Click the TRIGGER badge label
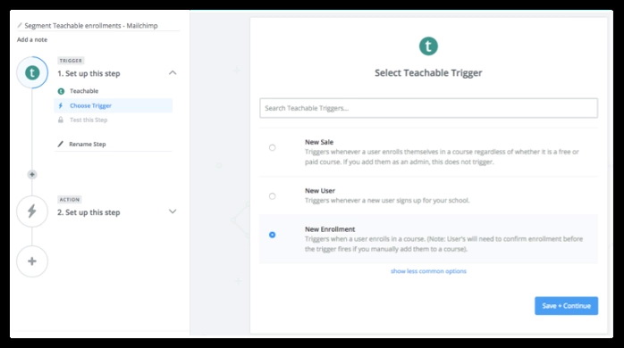 pyautogui.click(x=71, y=61)
